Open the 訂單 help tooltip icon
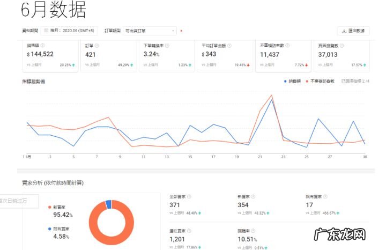 pyautogui.click(x=97, y=46)
